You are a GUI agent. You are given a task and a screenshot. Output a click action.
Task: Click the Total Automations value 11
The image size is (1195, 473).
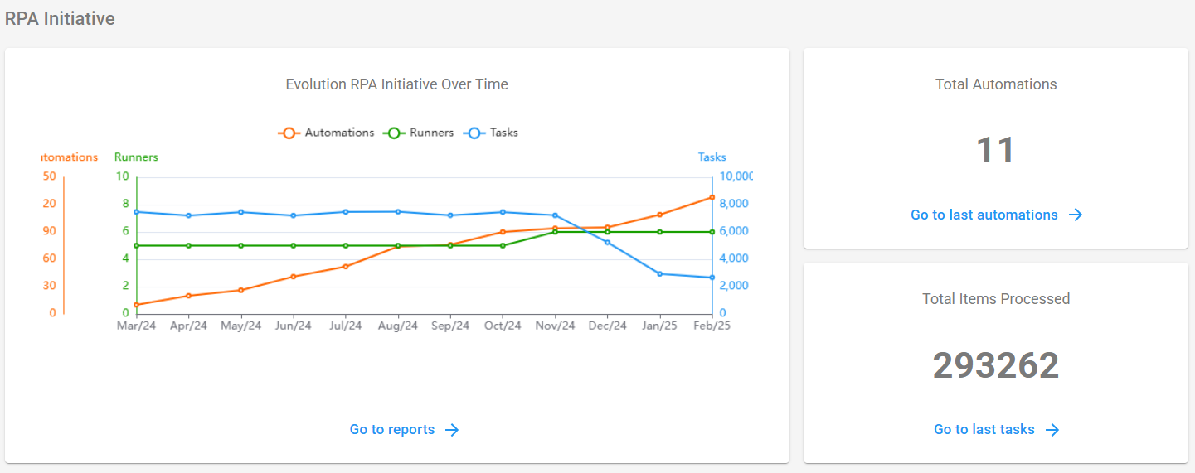click(x=996, y=151)
